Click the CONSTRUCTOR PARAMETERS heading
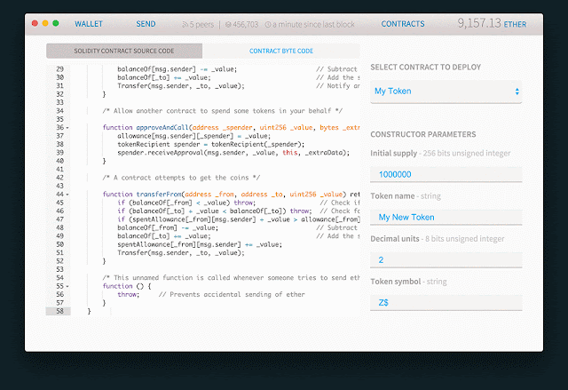The height and width of the screenshot is (390, 568). (x=423, y=134)
